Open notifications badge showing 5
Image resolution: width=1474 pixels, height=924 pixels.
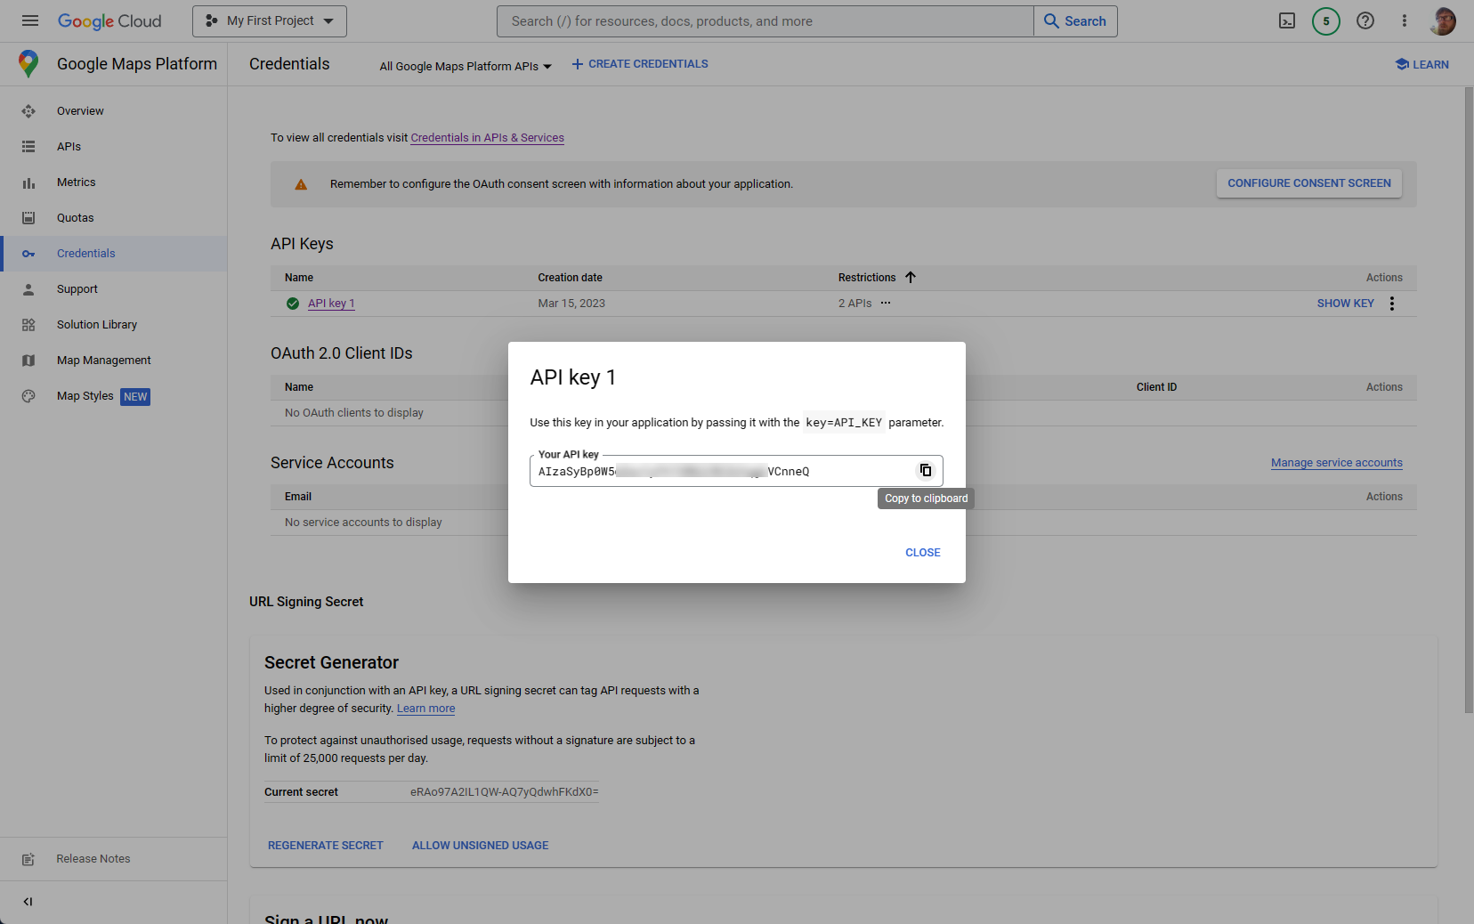pos(1326,20)
